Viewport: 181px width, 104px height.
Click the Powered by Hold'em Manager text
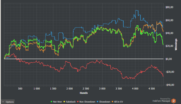coord(162,100)
